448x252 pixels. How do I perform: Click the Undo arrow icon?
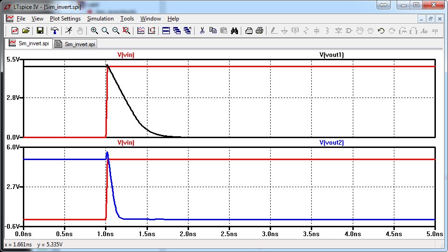[381, 31]
